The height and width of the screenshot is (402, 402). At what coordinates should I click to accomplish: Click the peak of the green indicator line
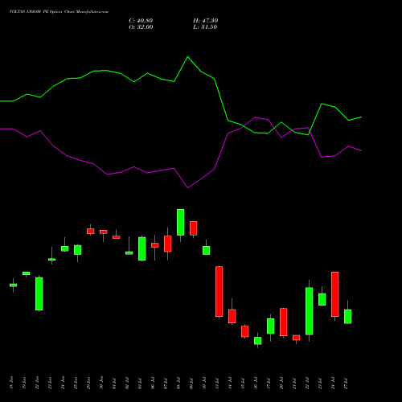pos(187,57)
